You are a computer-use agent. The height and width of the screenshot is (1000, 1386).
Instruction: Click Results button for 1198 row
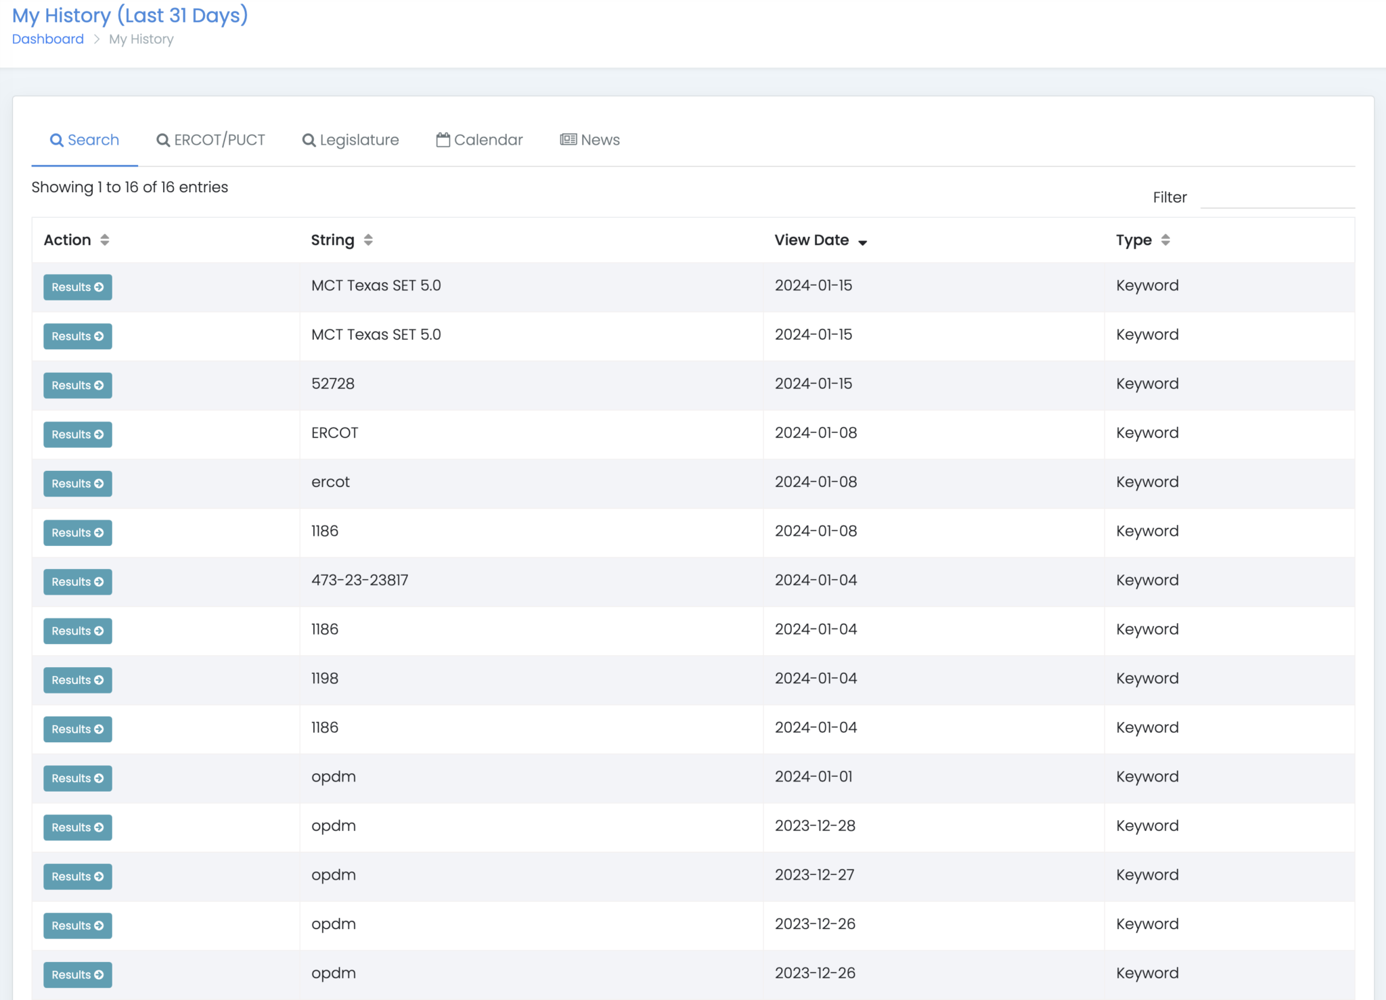pyautogui.click(x=78, y=680)
